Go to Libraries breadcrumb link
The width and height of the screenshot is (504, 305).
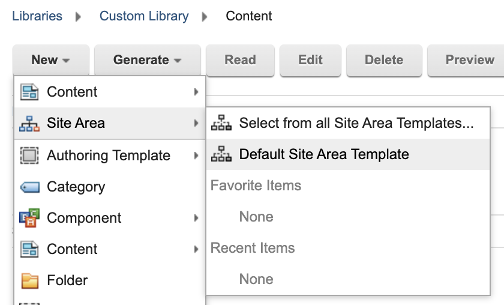[x=37, y=16]
